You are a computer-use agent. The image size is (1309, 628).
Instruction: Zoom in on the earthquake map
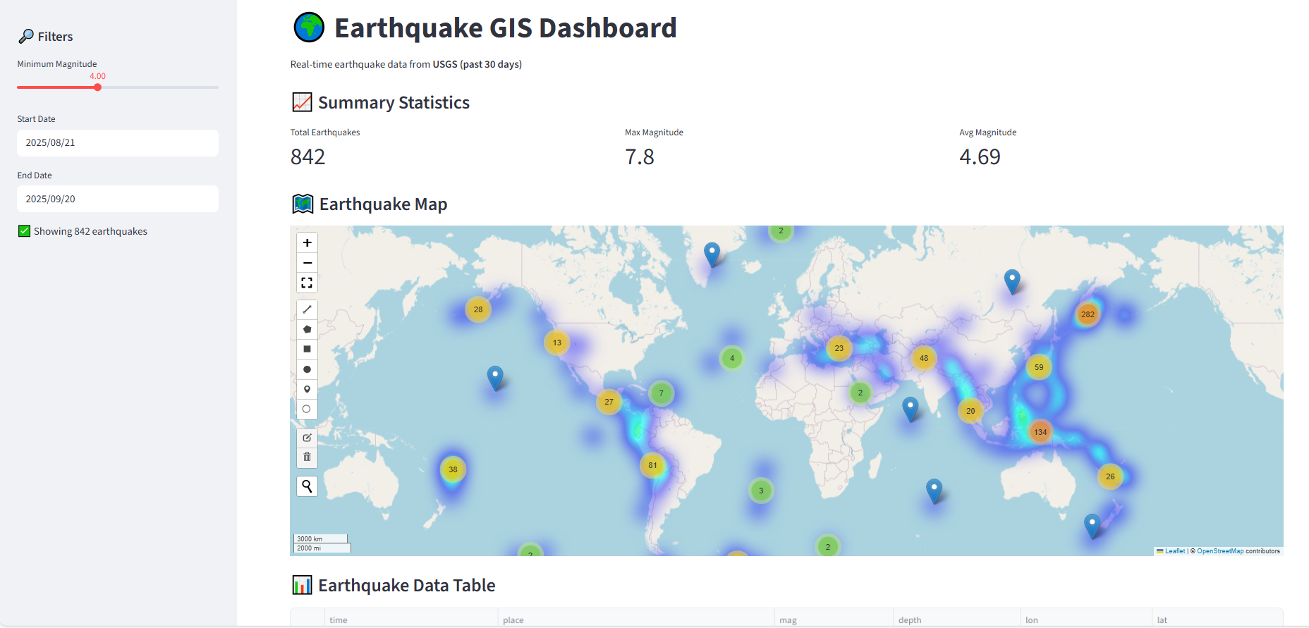tap(307, 242)
